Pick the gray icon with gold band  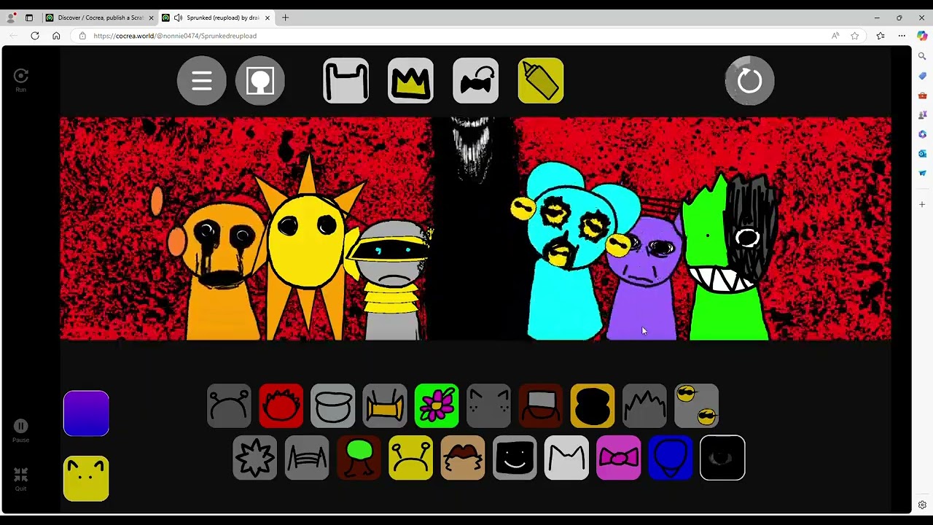coord(385,406)
